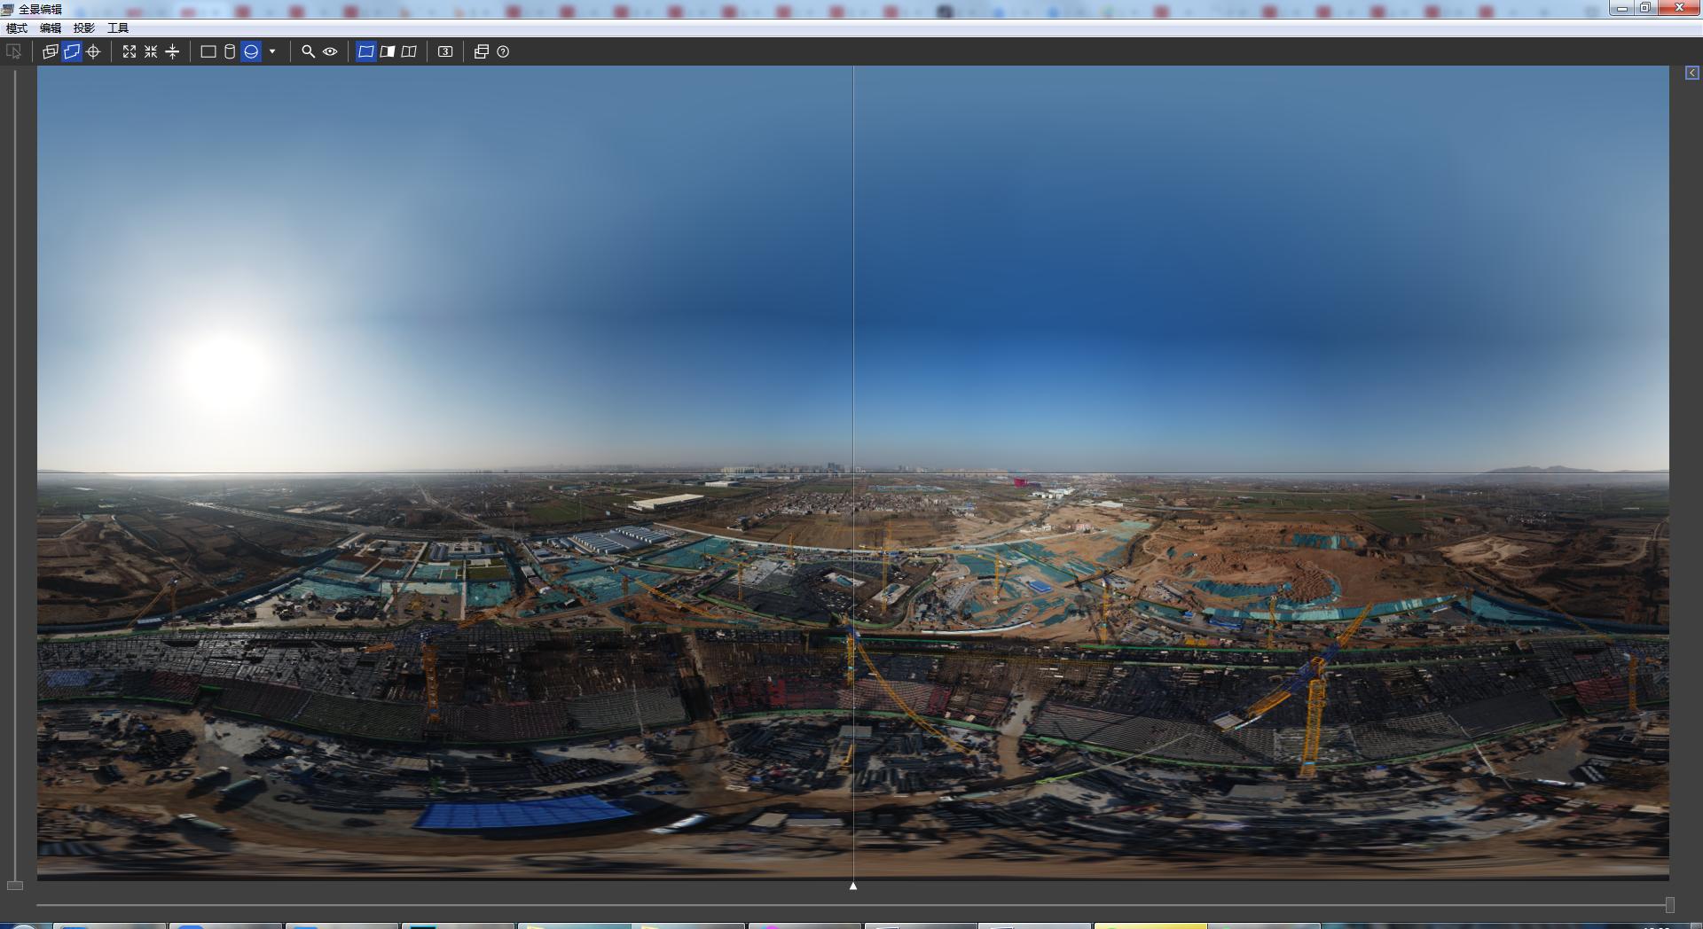Expand the collapsed right side panel
The height and width of the screenshot is (929, 1703).
click(1691, 73)
